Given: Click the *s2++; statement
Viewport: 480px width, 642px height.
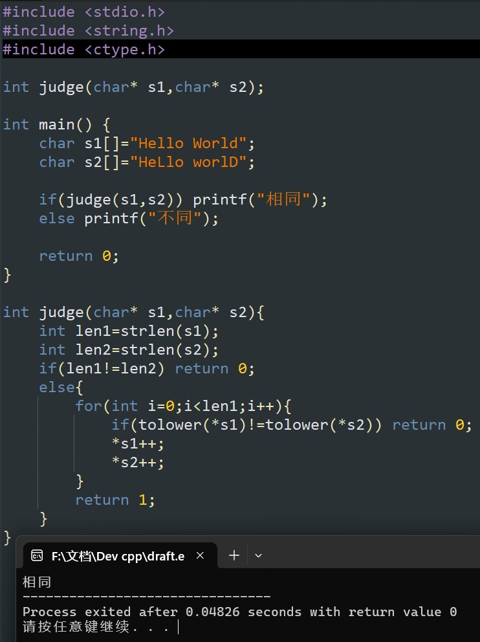Looking at the screenshot, I should click(x=138, y=462).
